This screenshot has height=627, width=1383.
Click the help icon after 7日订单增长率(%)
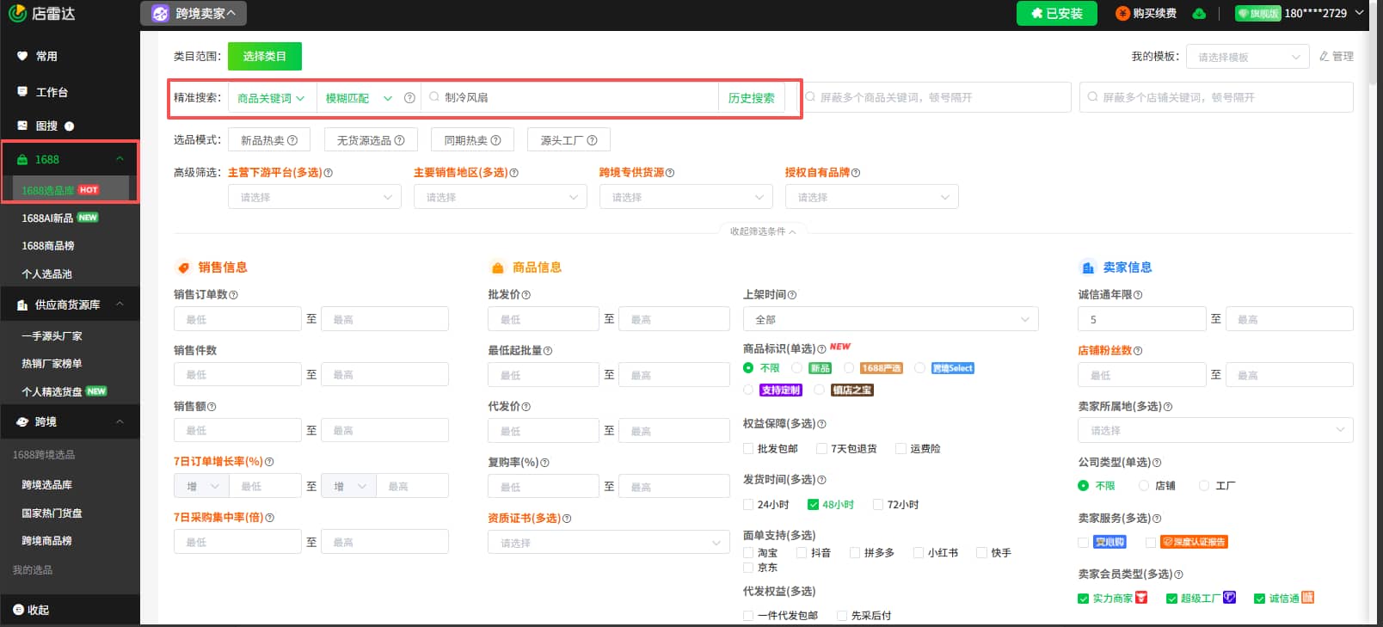click(269, 462)
